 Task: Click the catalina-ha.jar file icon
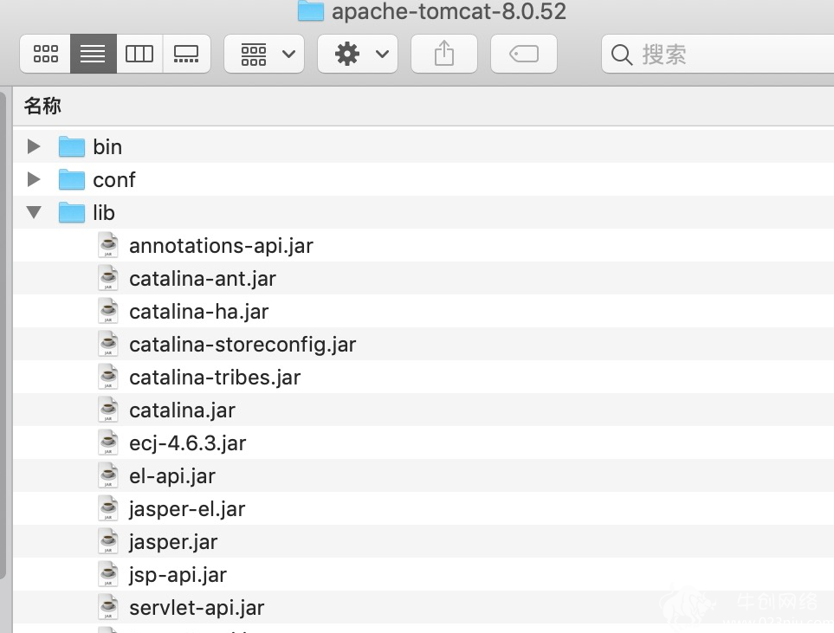tap(108, 312)
